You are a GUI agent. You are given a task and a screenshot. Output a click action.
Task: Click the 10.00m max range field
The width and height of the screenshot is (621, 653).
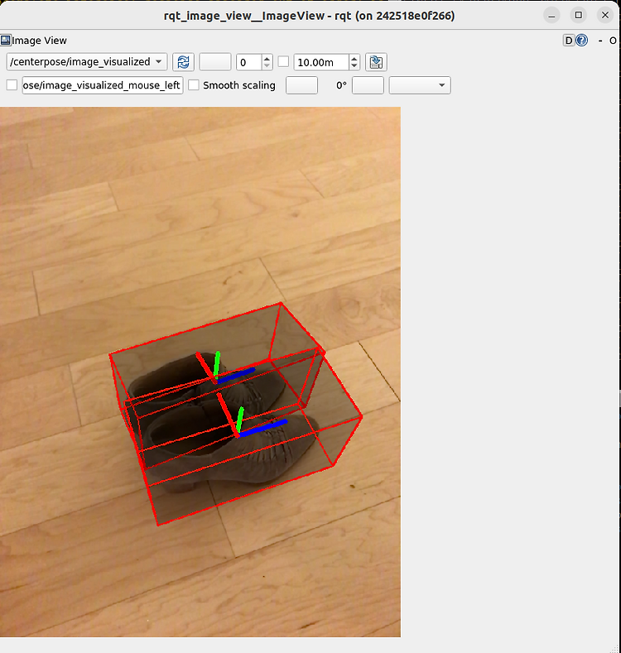pyautogui.click(x=321, y=62)
